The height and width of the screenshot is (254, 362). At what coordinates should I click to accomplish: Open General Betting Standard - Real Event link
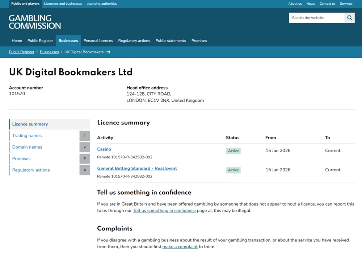137,168
